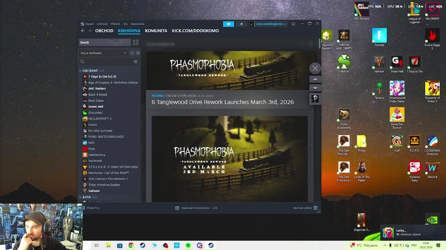This screenshot has width=446, height=250.
Task: Open Phasmophobia game icon beside news title
Action: [315, 99]
